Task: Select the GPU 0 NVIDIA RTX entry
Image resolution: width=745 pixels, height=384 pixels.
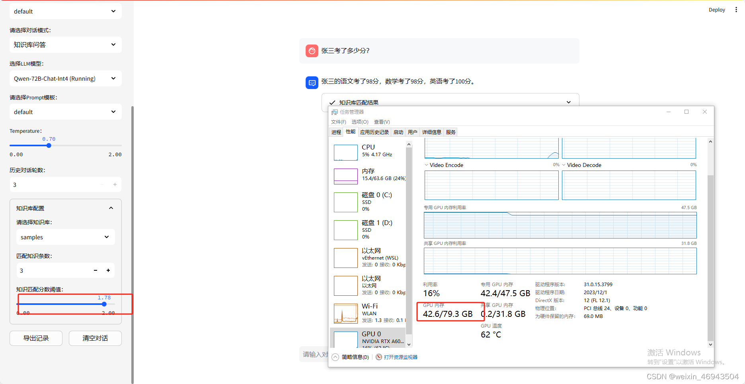Action: point(368,338)
